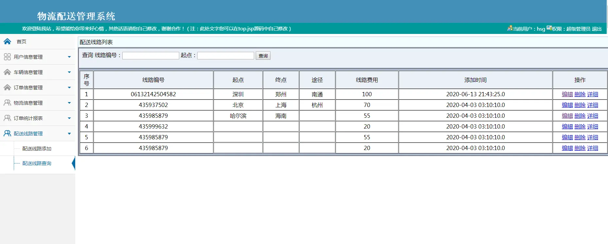This screenshot has width=608, height=244.
Task: Click the permission icon beside 权限
Action: pyautogui.click(x=549, y=28)
